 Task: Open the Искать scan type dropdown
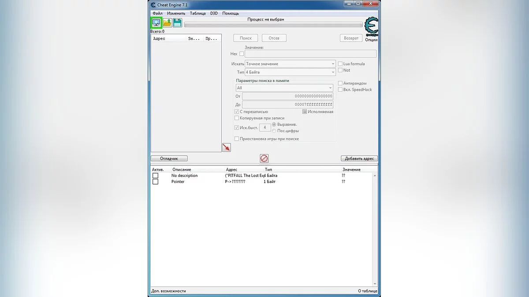290,64
